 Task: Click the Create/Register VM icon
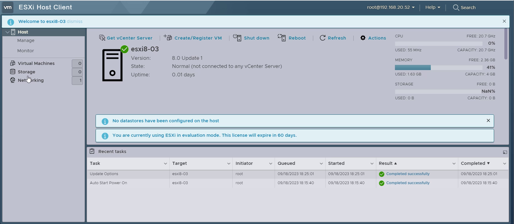[x=168, y=37]
